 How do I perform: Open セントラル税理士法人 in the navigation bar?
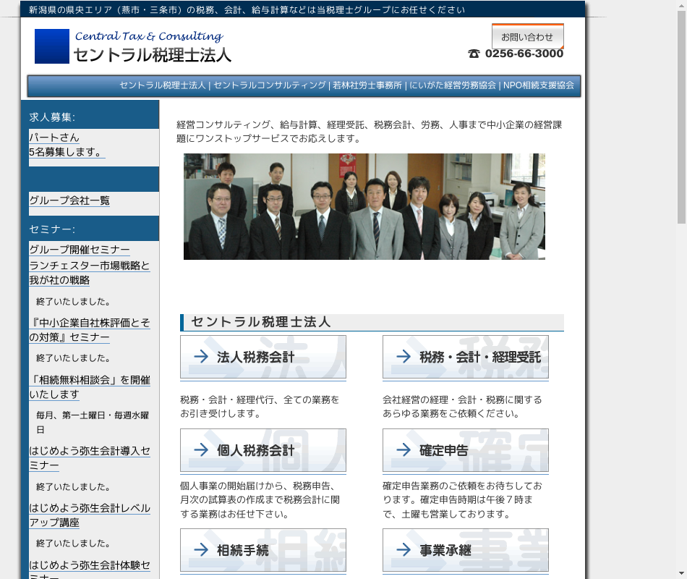163,85
